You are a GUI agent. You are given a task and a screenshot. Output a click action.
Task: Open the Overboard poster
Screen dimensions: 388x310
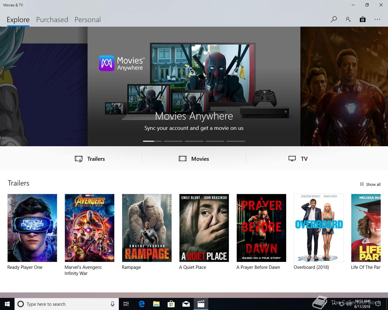[319, 228]
